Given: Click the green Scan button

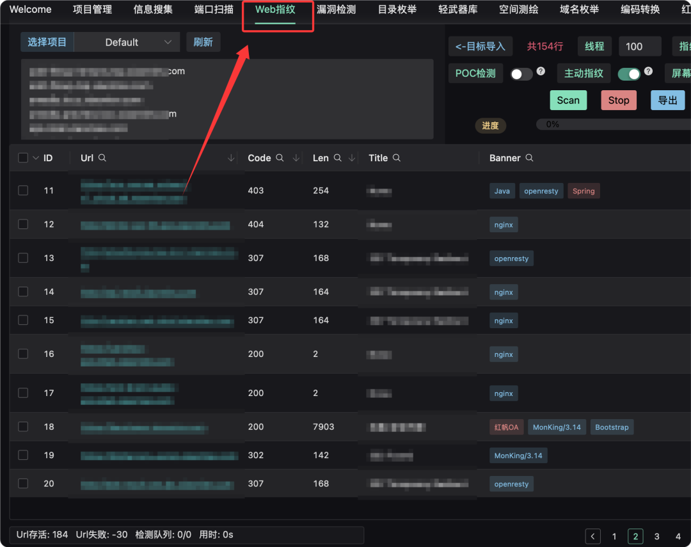Looking at the screenshot, I should click(x=569, y=100).
